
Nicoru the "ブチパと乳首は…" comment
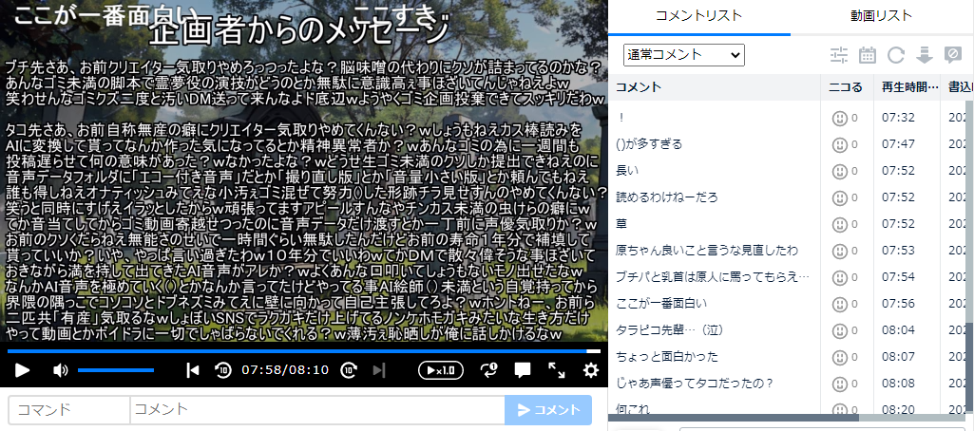pyautogui.click(x=840, y=277)
